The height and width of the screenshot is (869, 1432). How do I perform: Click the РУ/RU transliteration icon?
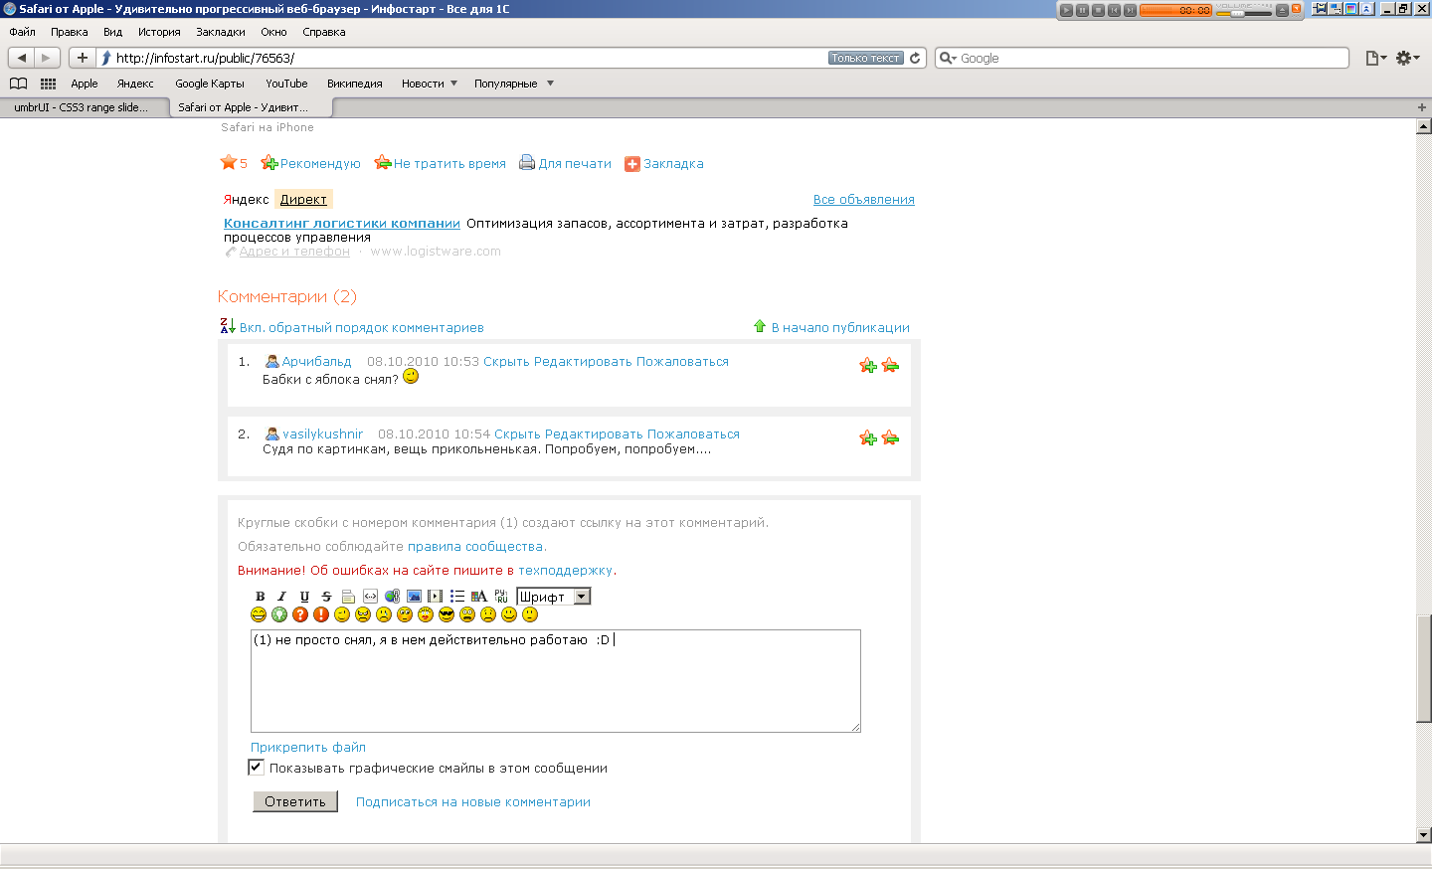click(x=501, y=597)
